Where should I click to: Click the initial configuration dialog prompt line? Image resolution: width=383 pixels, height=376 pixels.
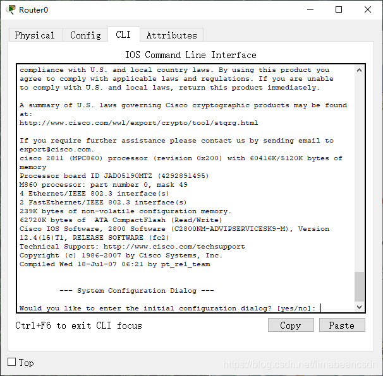(x=167, y=308)
